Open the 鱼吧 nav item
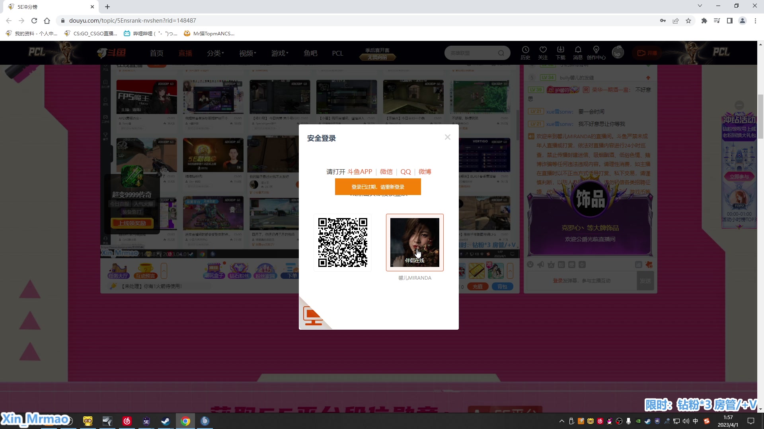This screenshot has width=764, height=429. point(310,53)
